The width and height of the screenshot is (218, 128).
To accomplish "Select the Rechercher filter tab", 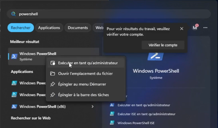I will point(21,28).
